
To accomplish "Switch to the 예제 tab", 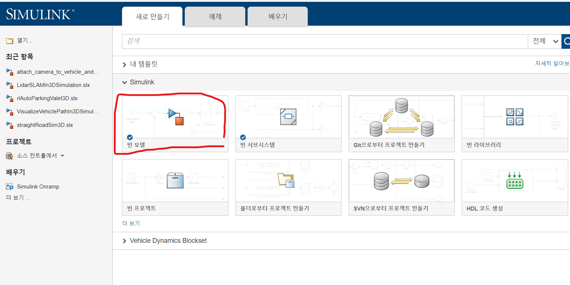I will (215, 17).
